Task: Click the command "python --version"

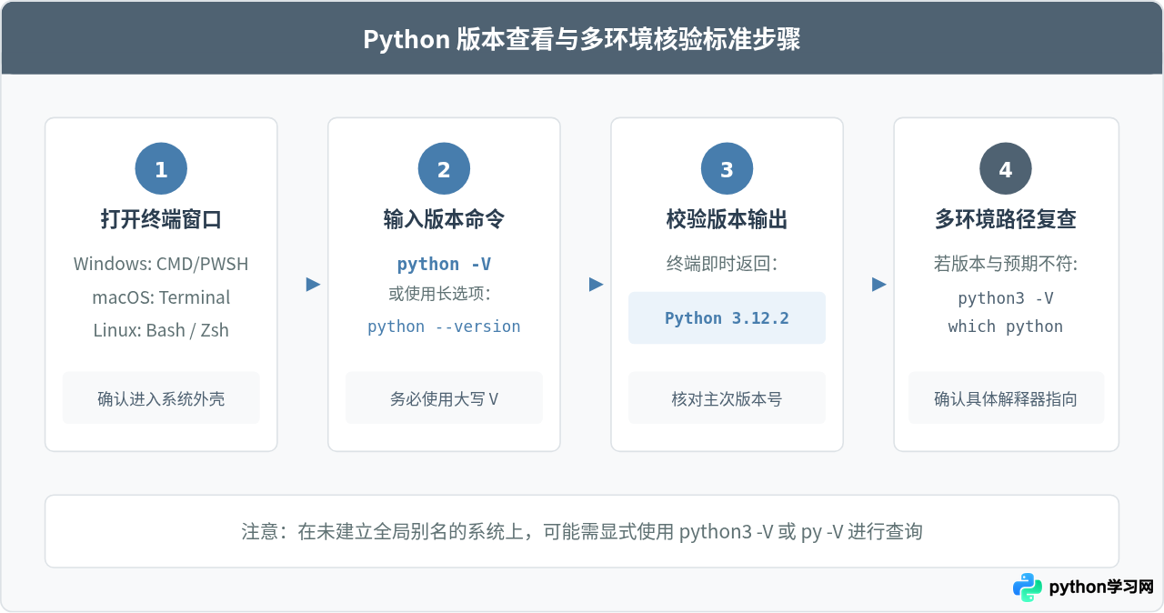Action: pyautogui.click(x=444, y=327)
